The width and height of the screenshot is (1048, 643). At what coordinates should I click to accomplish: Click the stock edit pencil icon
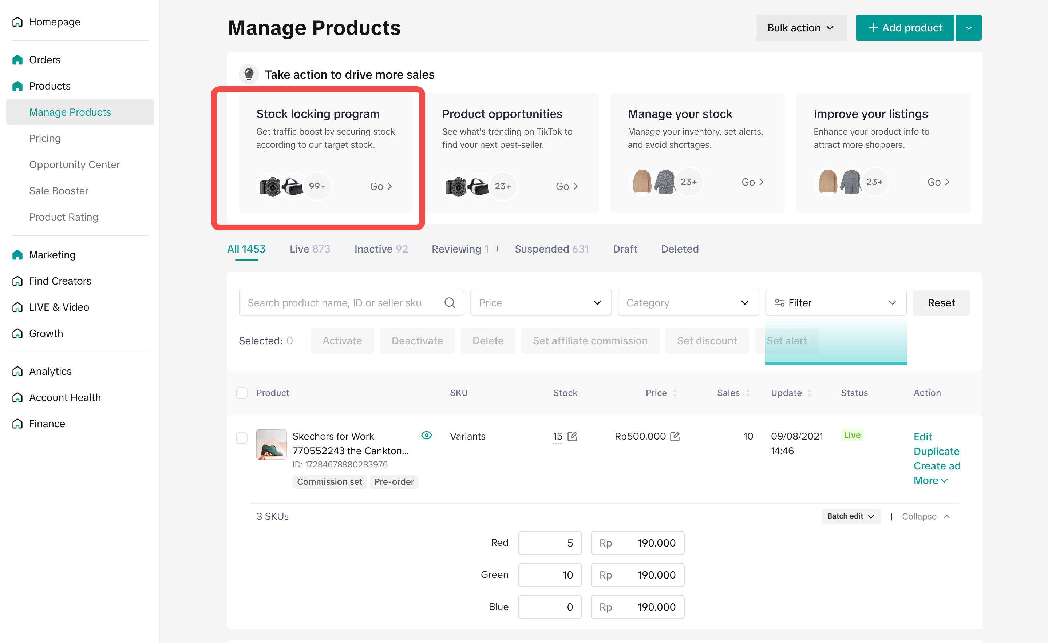pos(573,436)
